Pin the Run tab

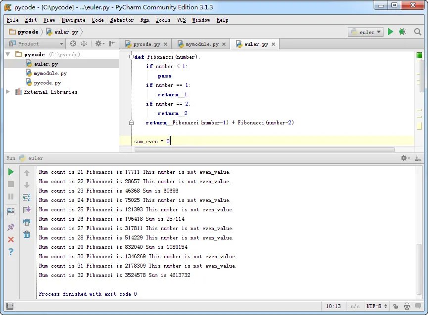coord(11,227)
